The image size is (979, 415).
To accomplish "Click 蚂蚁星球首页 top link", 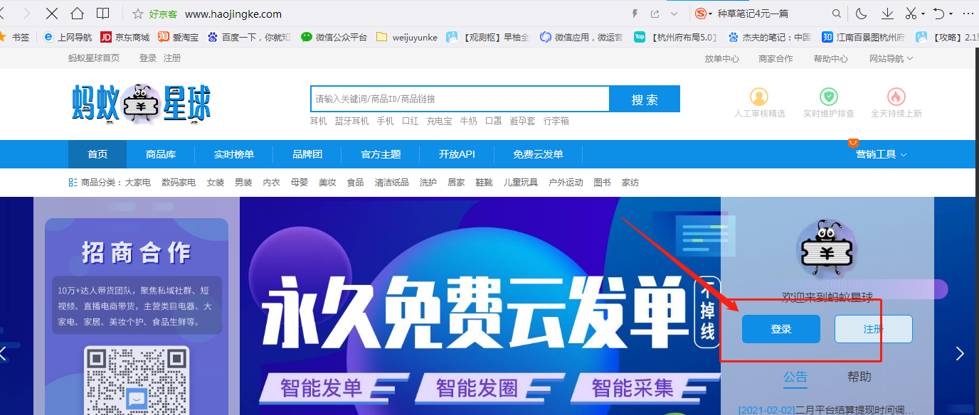I will [94, 58].
